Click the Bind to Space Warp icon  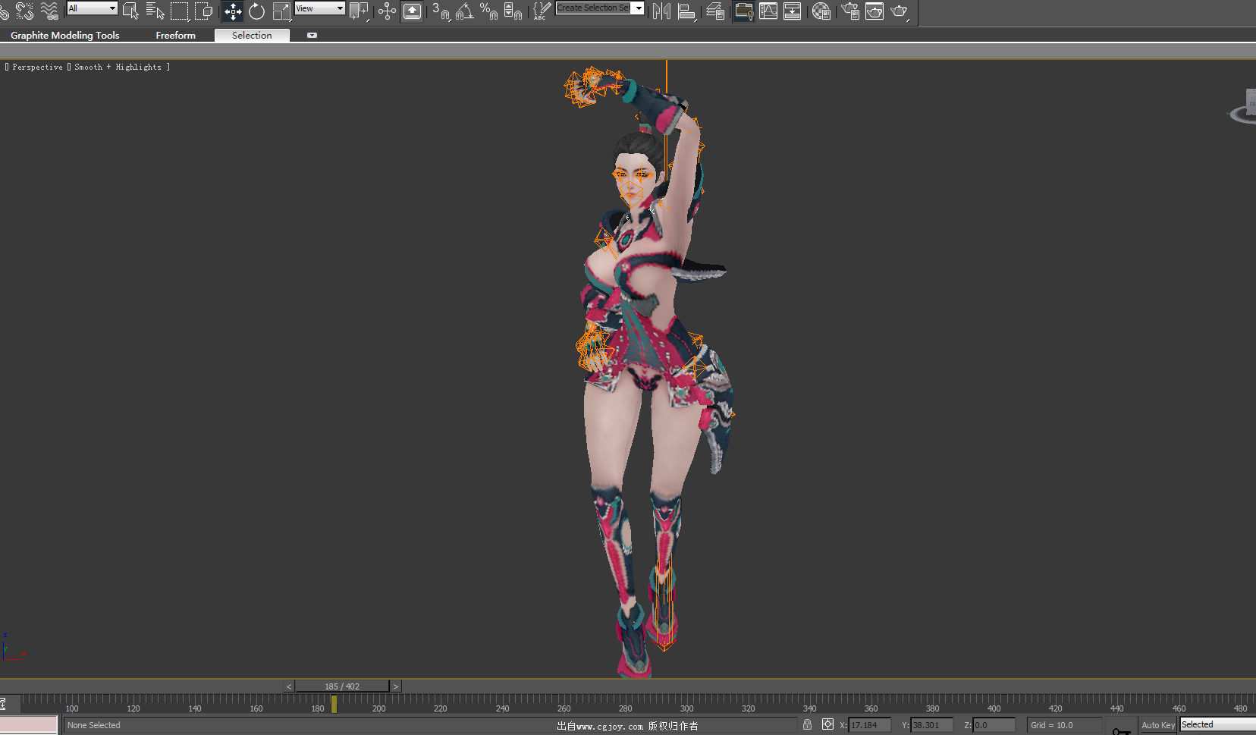49,11
